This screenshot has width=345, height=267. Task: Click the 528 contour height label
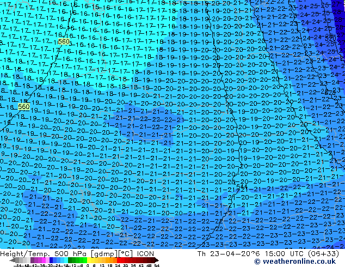pos(330,92)
